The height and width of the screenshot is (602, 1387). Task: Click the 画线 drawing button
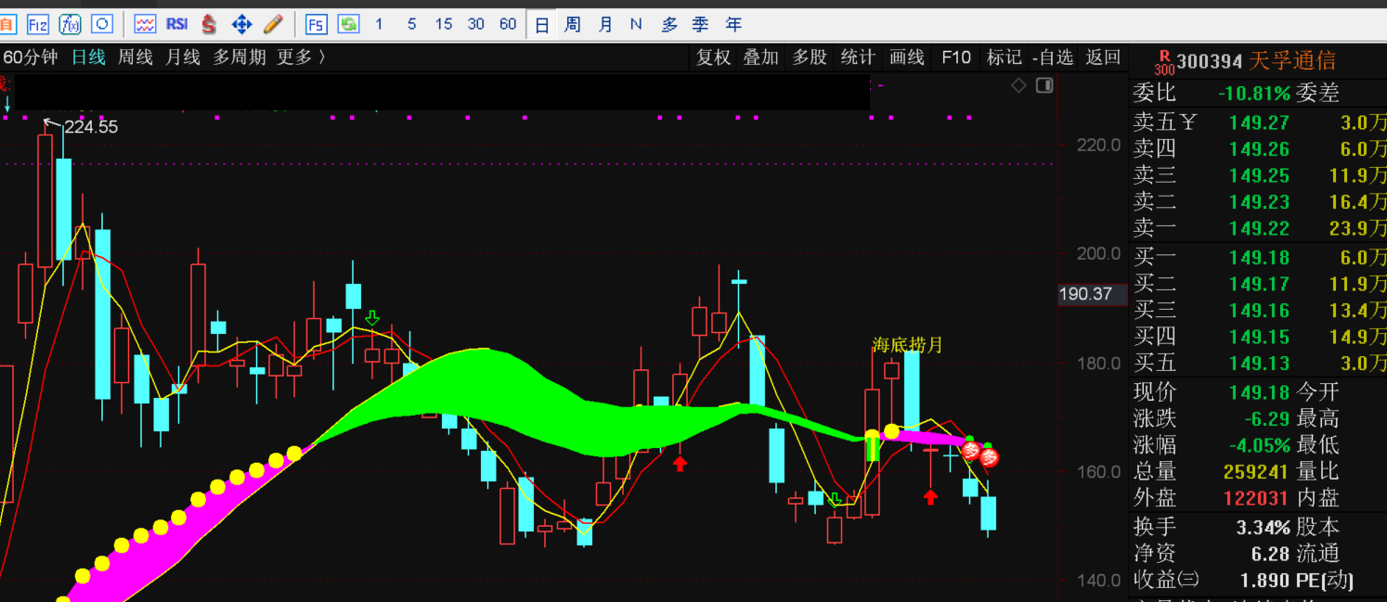[907, 58]
